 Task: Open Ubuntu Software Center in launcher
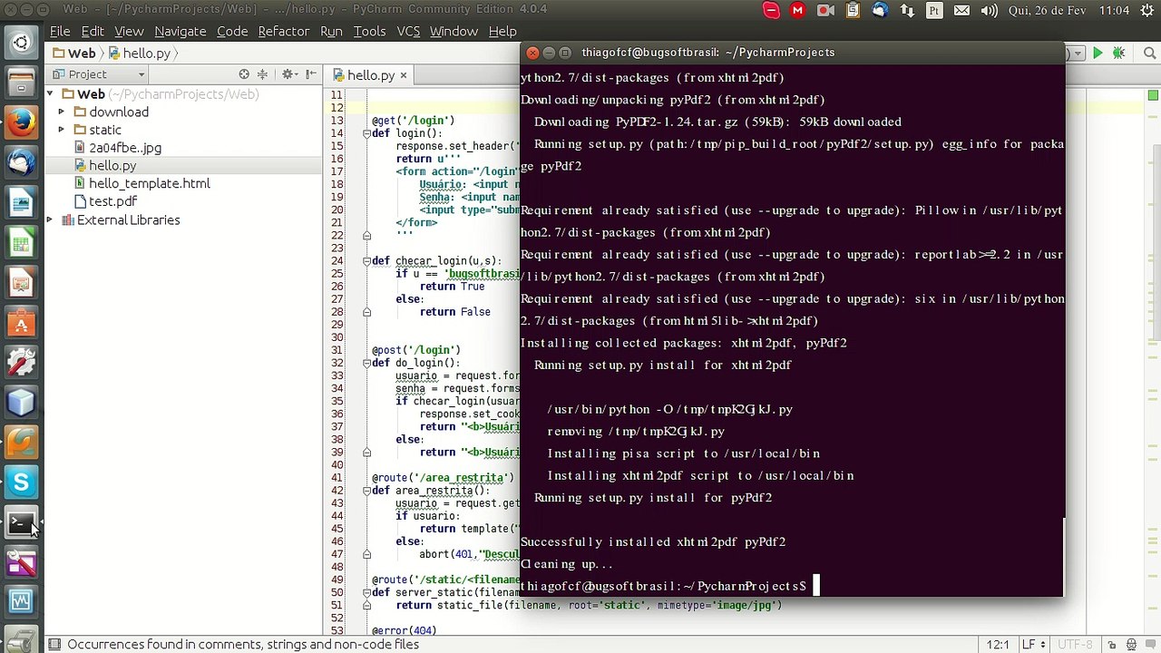pyautogui.click(x=21, y=322)
